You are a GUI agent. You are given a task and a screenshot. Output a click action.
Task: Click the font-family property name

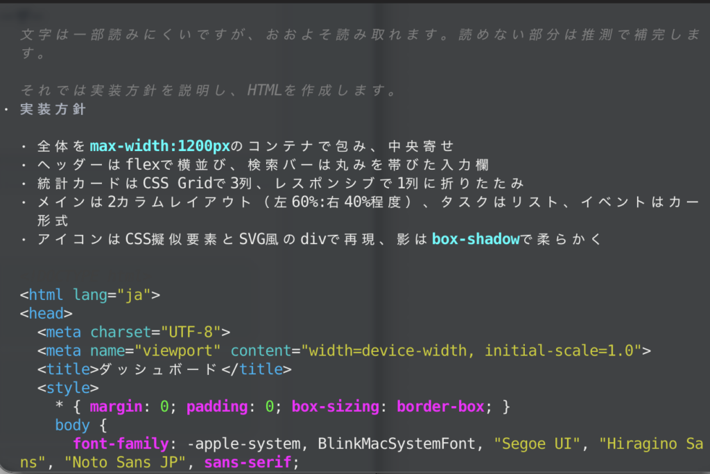coord(121,444)
